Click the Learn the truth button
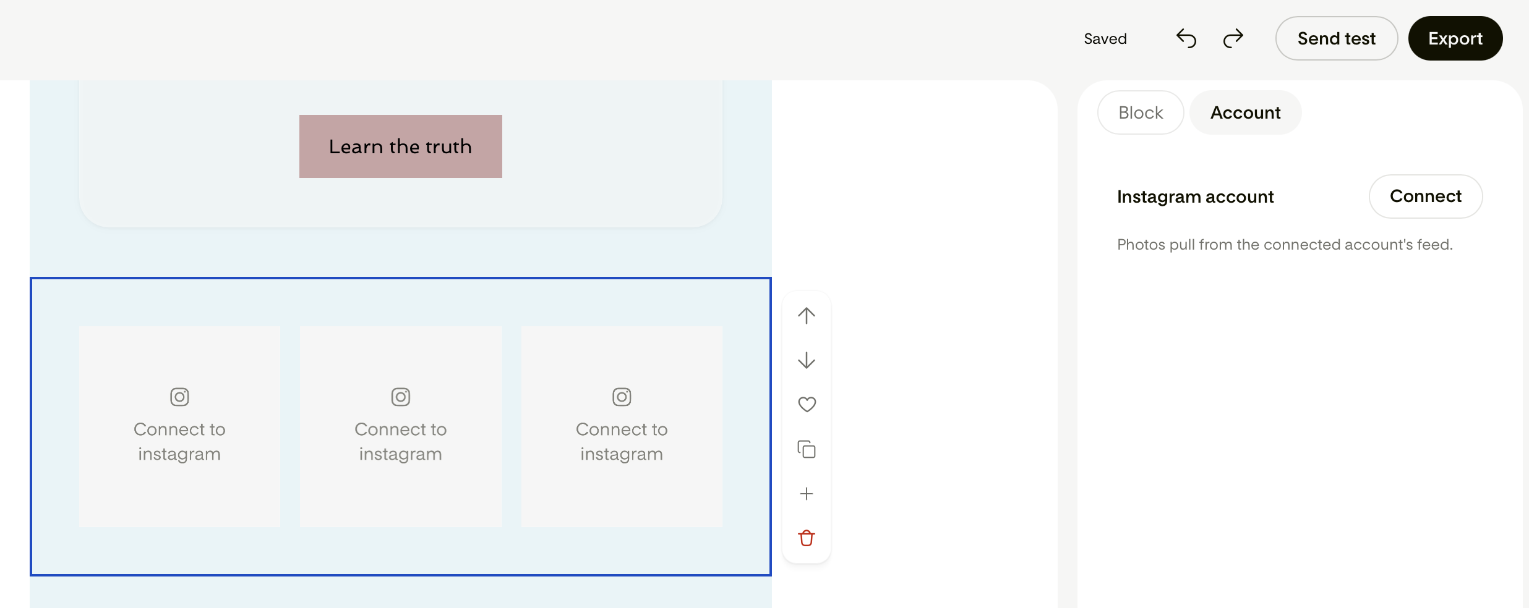The height and width of the screenshot is (608, 1529). pos(401,146)
